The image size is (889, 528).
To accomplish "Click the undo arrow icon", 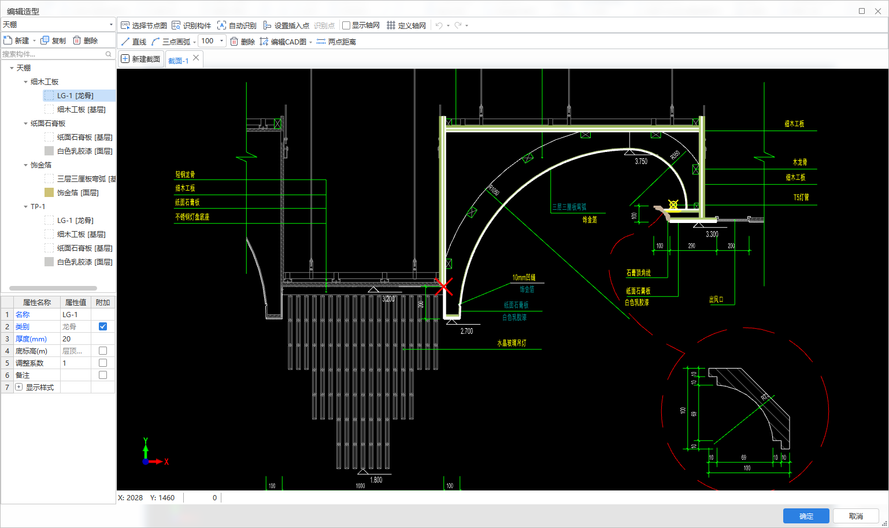I will tap(439, 25).
